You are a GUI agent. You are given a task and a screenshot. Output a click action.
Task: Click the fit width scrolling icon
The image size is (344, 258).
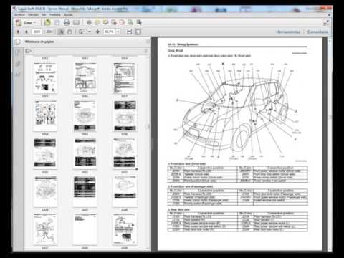130,32
